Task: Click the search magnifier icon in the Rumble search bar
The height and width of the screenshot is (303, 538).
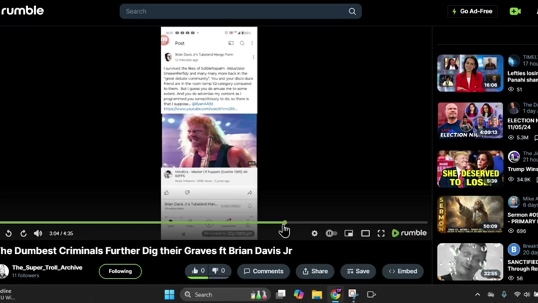Action: point(352,11)
